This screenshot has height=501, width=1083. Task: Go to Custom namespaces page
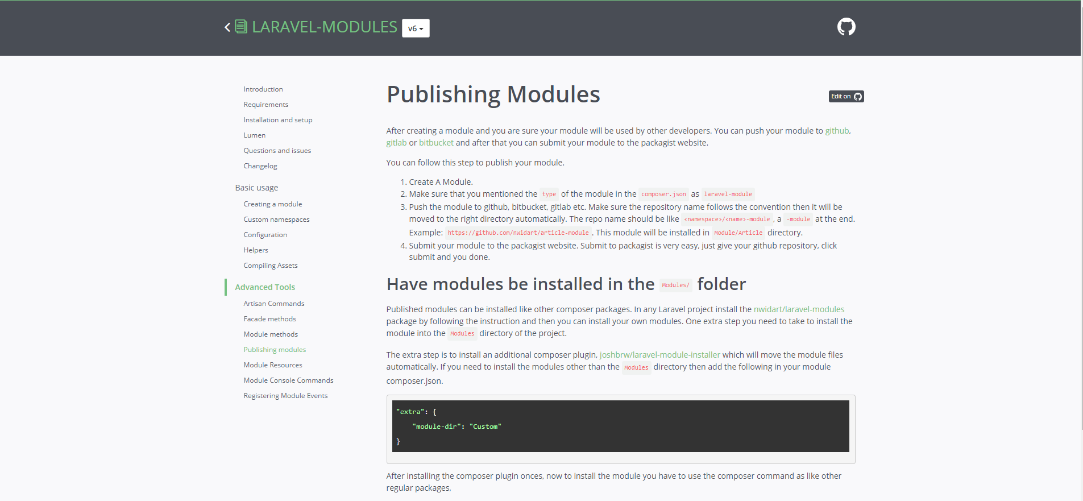(x=277, y=220)
